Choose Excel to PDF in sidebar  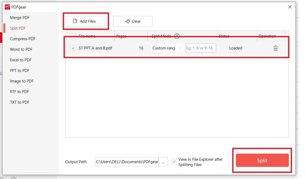(x=21, y=60)
